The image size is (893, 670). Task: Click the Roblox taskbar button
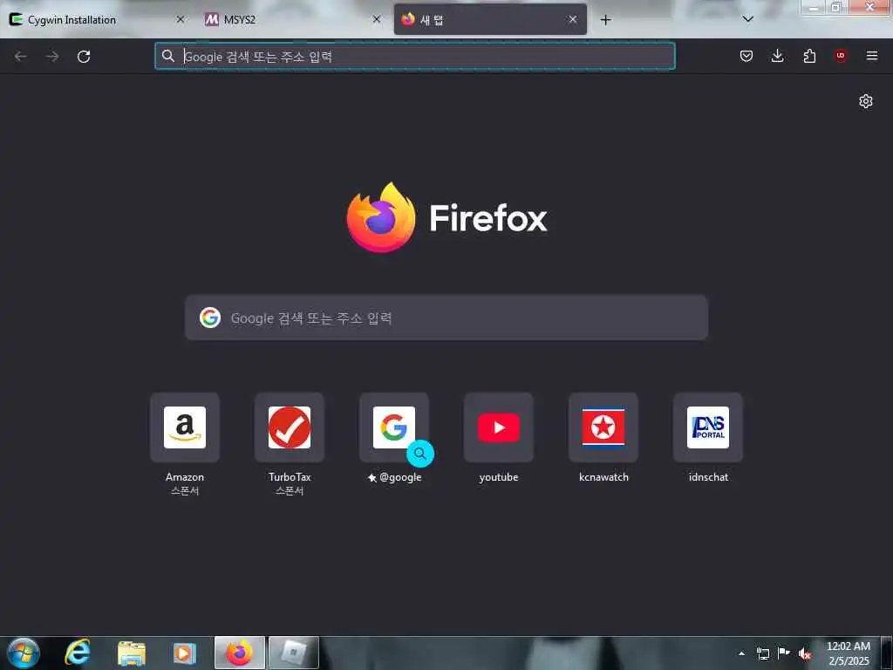tap(293, 653)
